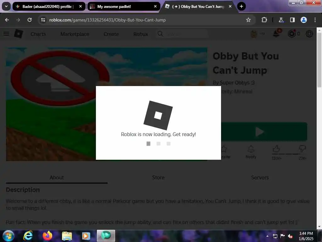This screenshot has height=242, width=322.
Task: Click the muted volume tray icon
Action: point(290,236)
